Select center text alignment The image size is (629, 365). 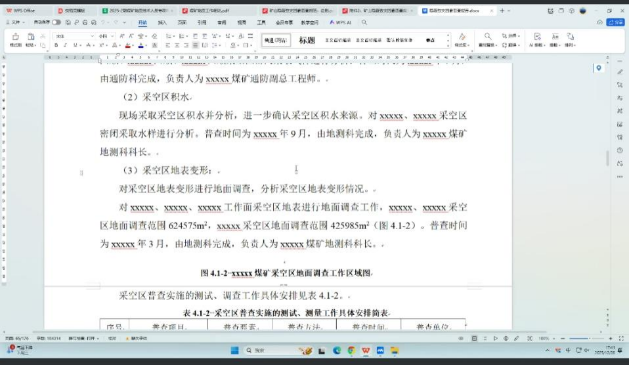click(x=177, y=45)
